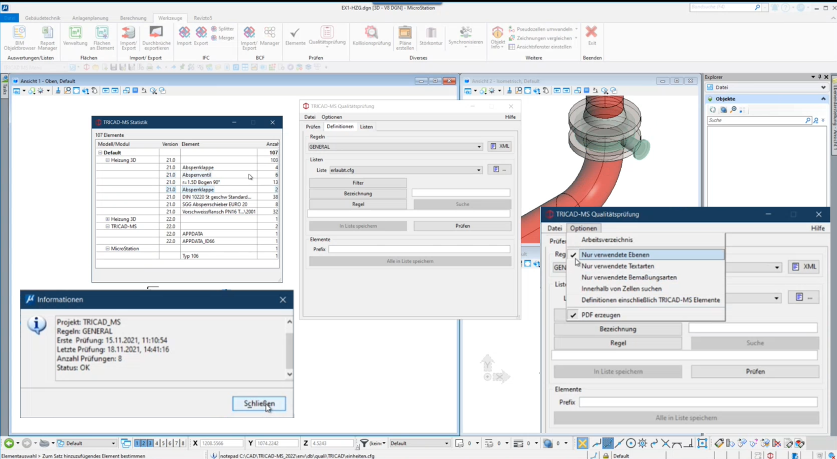Screen dimensions: 837x459
Task: Select the SGG Absperrschieber EURO 20 row
Action: [x=187, y=204]
